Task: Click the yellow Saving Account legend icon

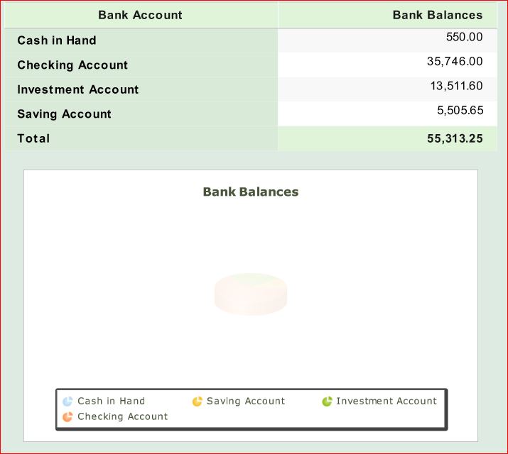Action: point(198,402)
